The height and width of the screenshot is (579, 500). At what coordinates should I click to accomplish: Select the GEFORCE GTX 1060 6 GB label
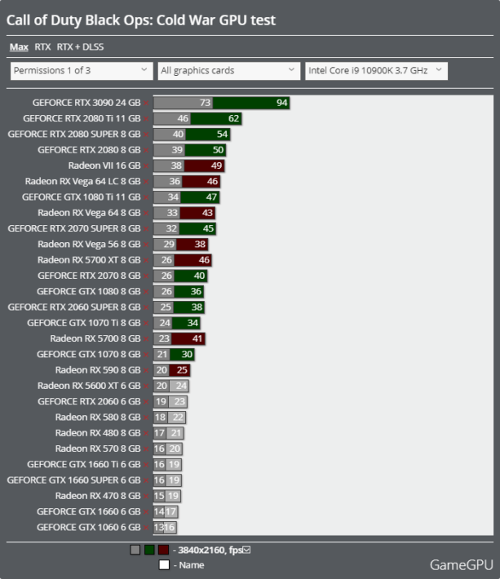click(88, 528)
